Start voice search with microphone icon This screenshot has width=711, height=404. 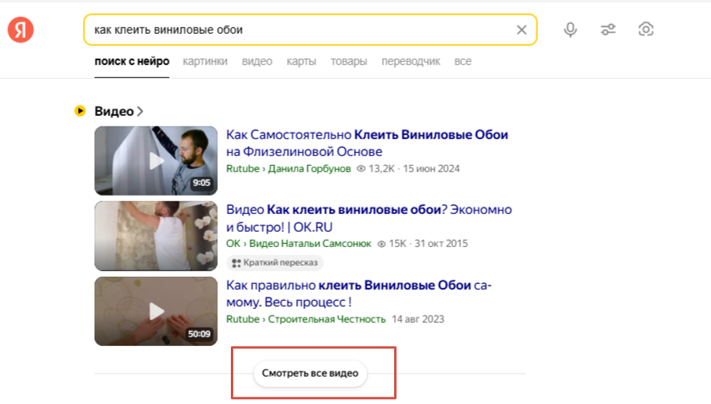pyautogui.click(x=570, y=30)
